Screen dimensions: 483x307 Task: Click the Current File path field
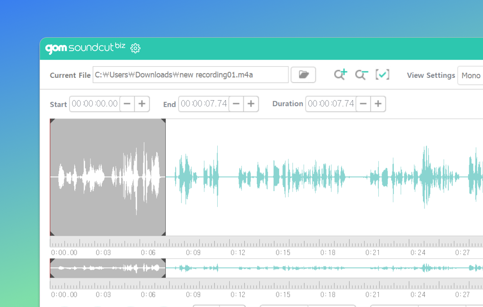(190, 75)
